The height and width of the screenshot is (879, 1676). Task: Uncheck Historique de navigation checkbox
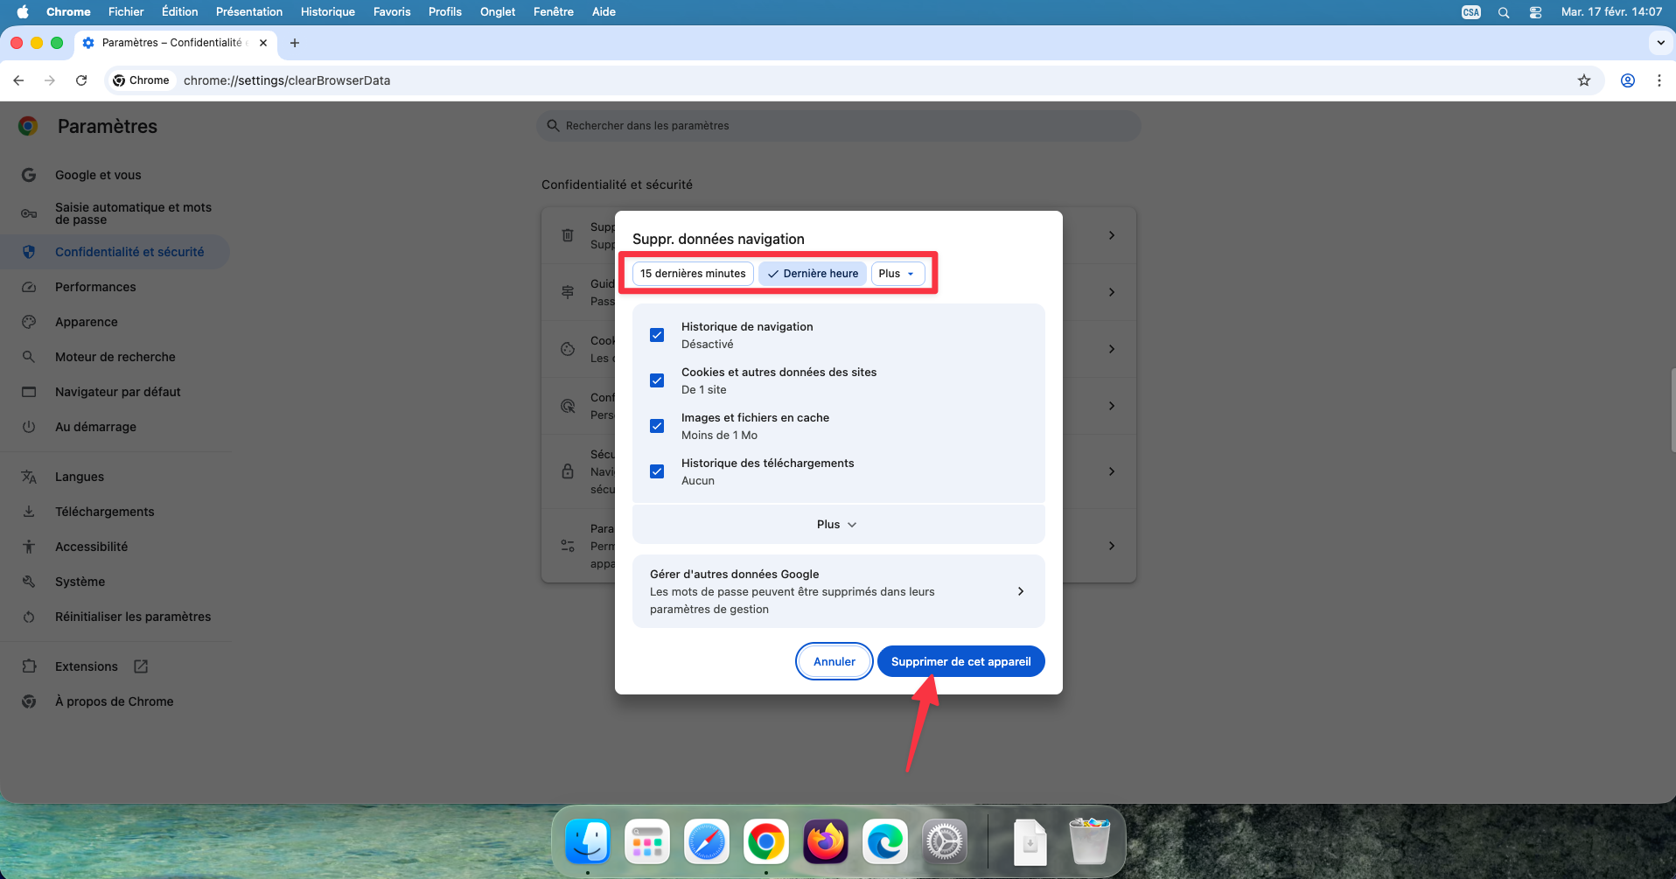pos(657,335)
